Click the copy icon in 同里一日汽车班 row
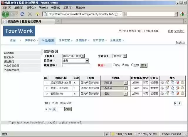Screen dimensions: 188x137 [x=172, y=88]
